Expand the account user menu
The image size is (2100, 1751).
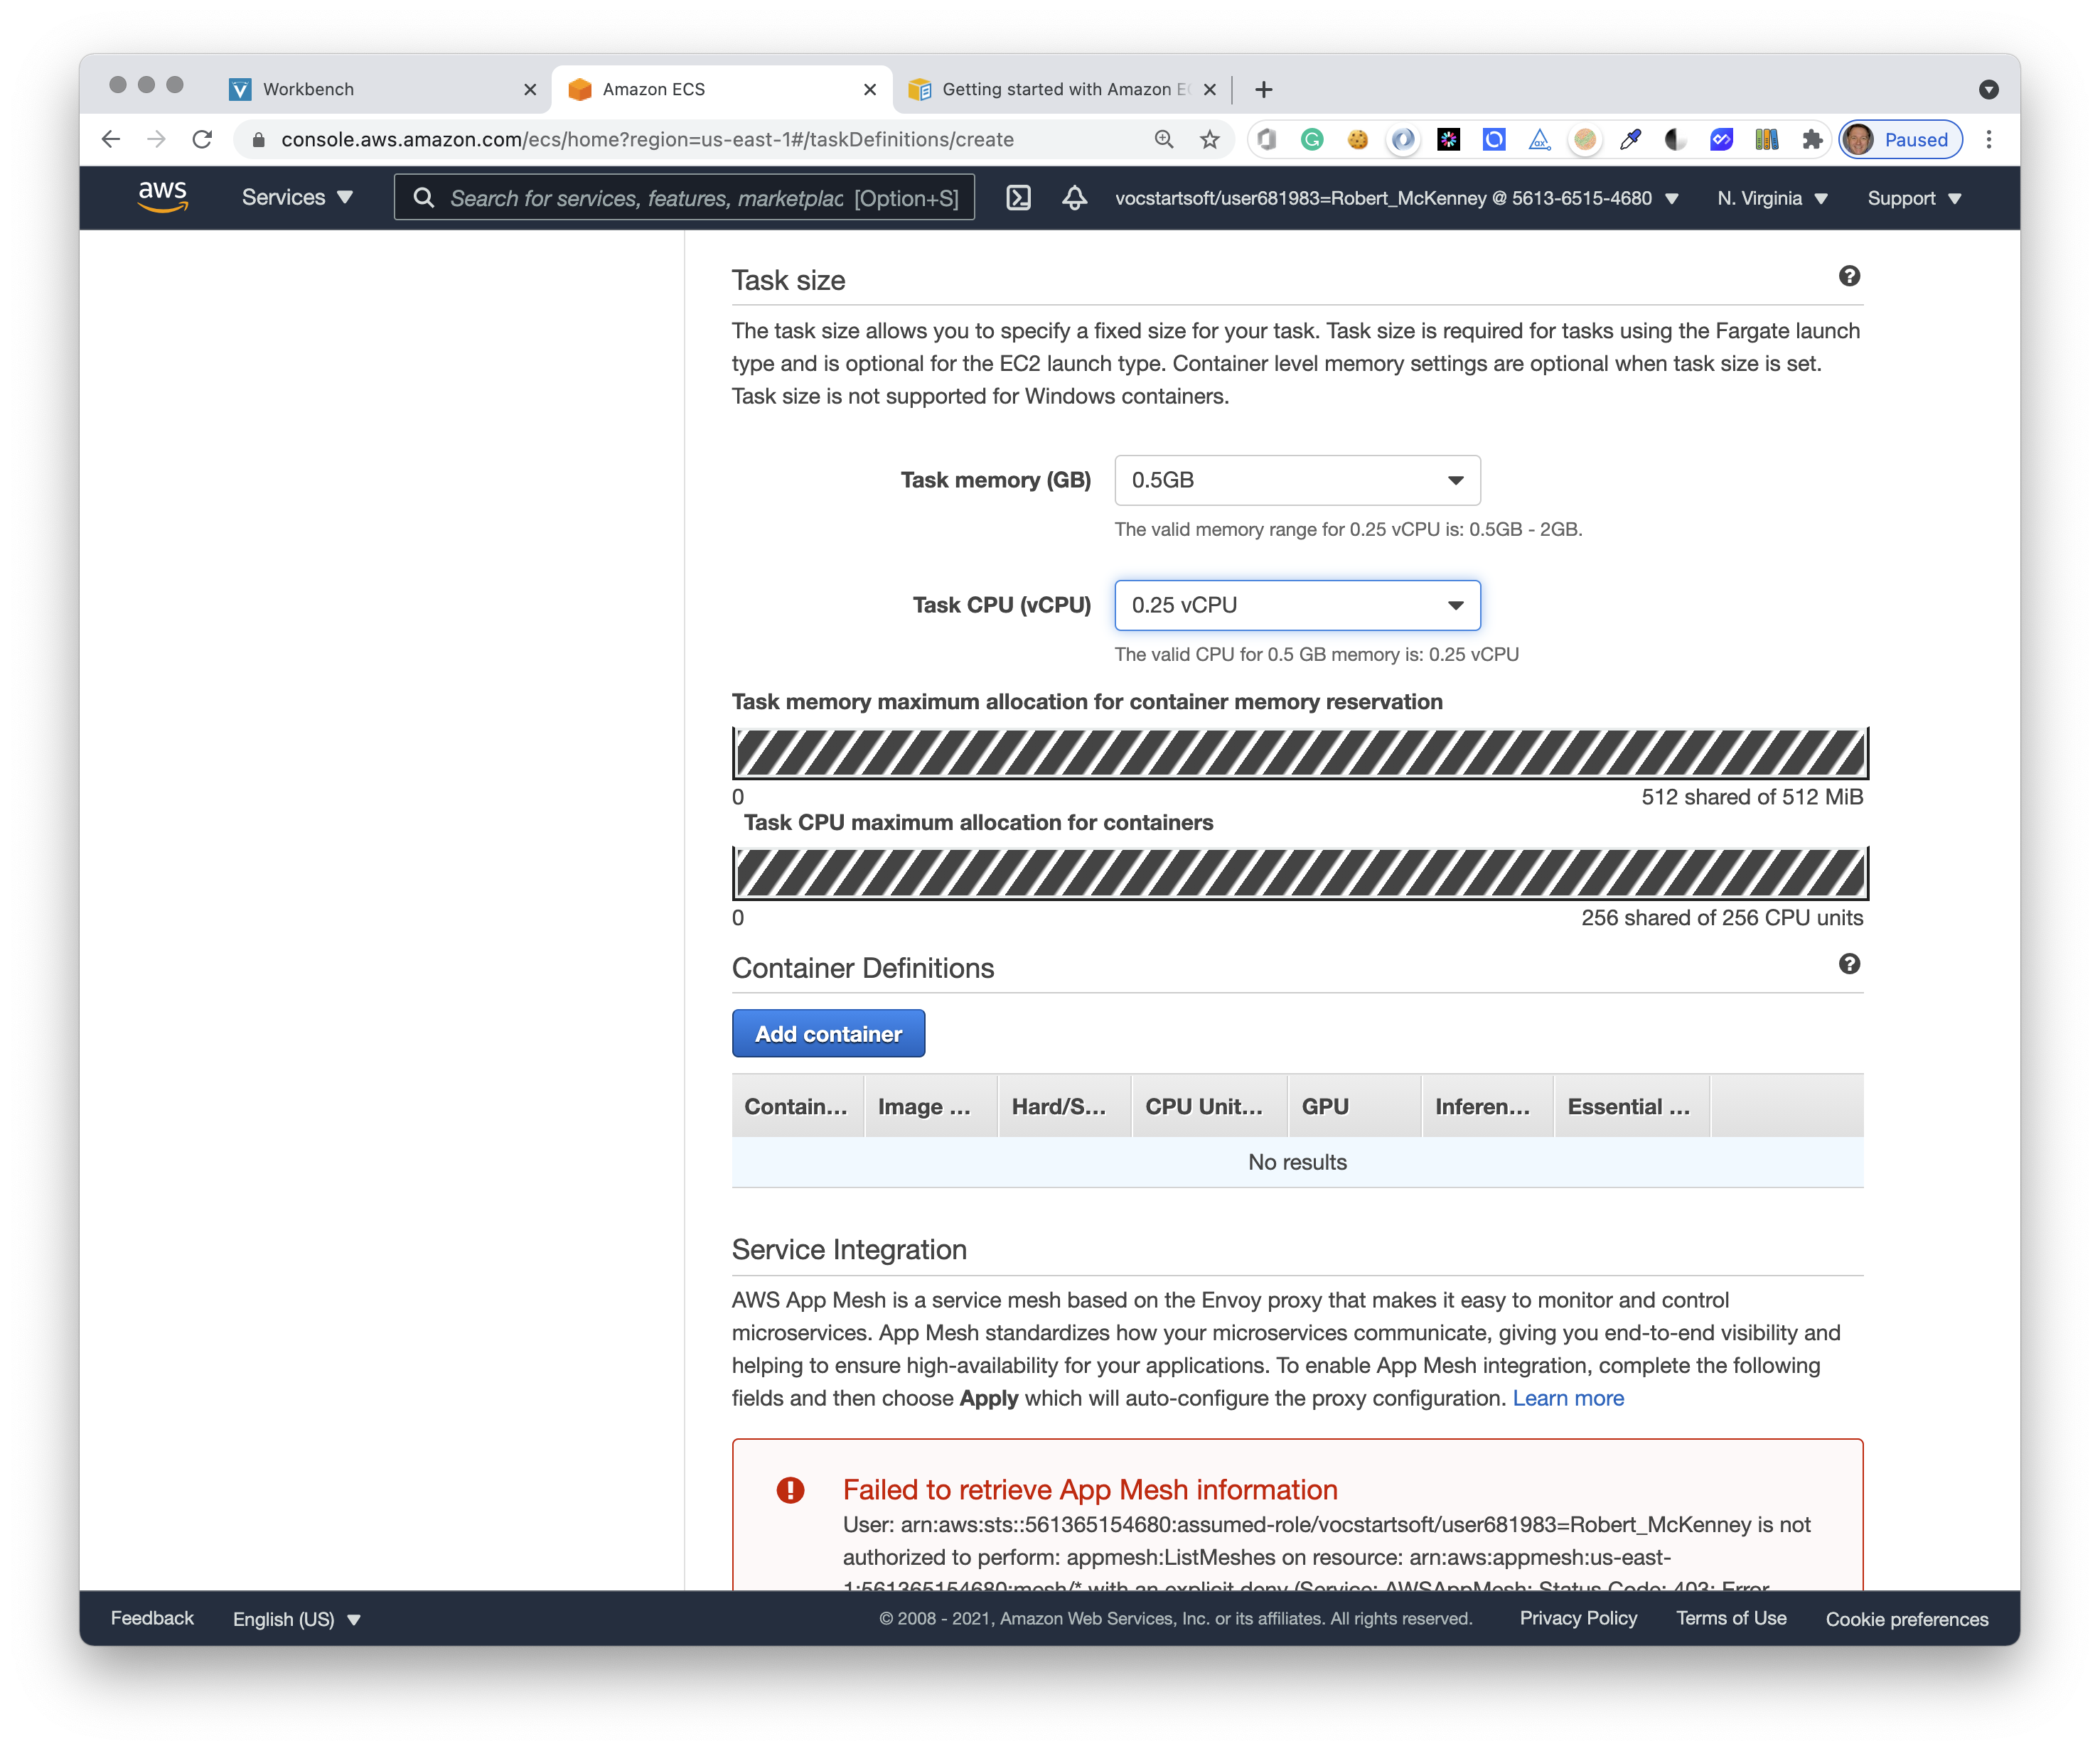tap(1396, 198)
